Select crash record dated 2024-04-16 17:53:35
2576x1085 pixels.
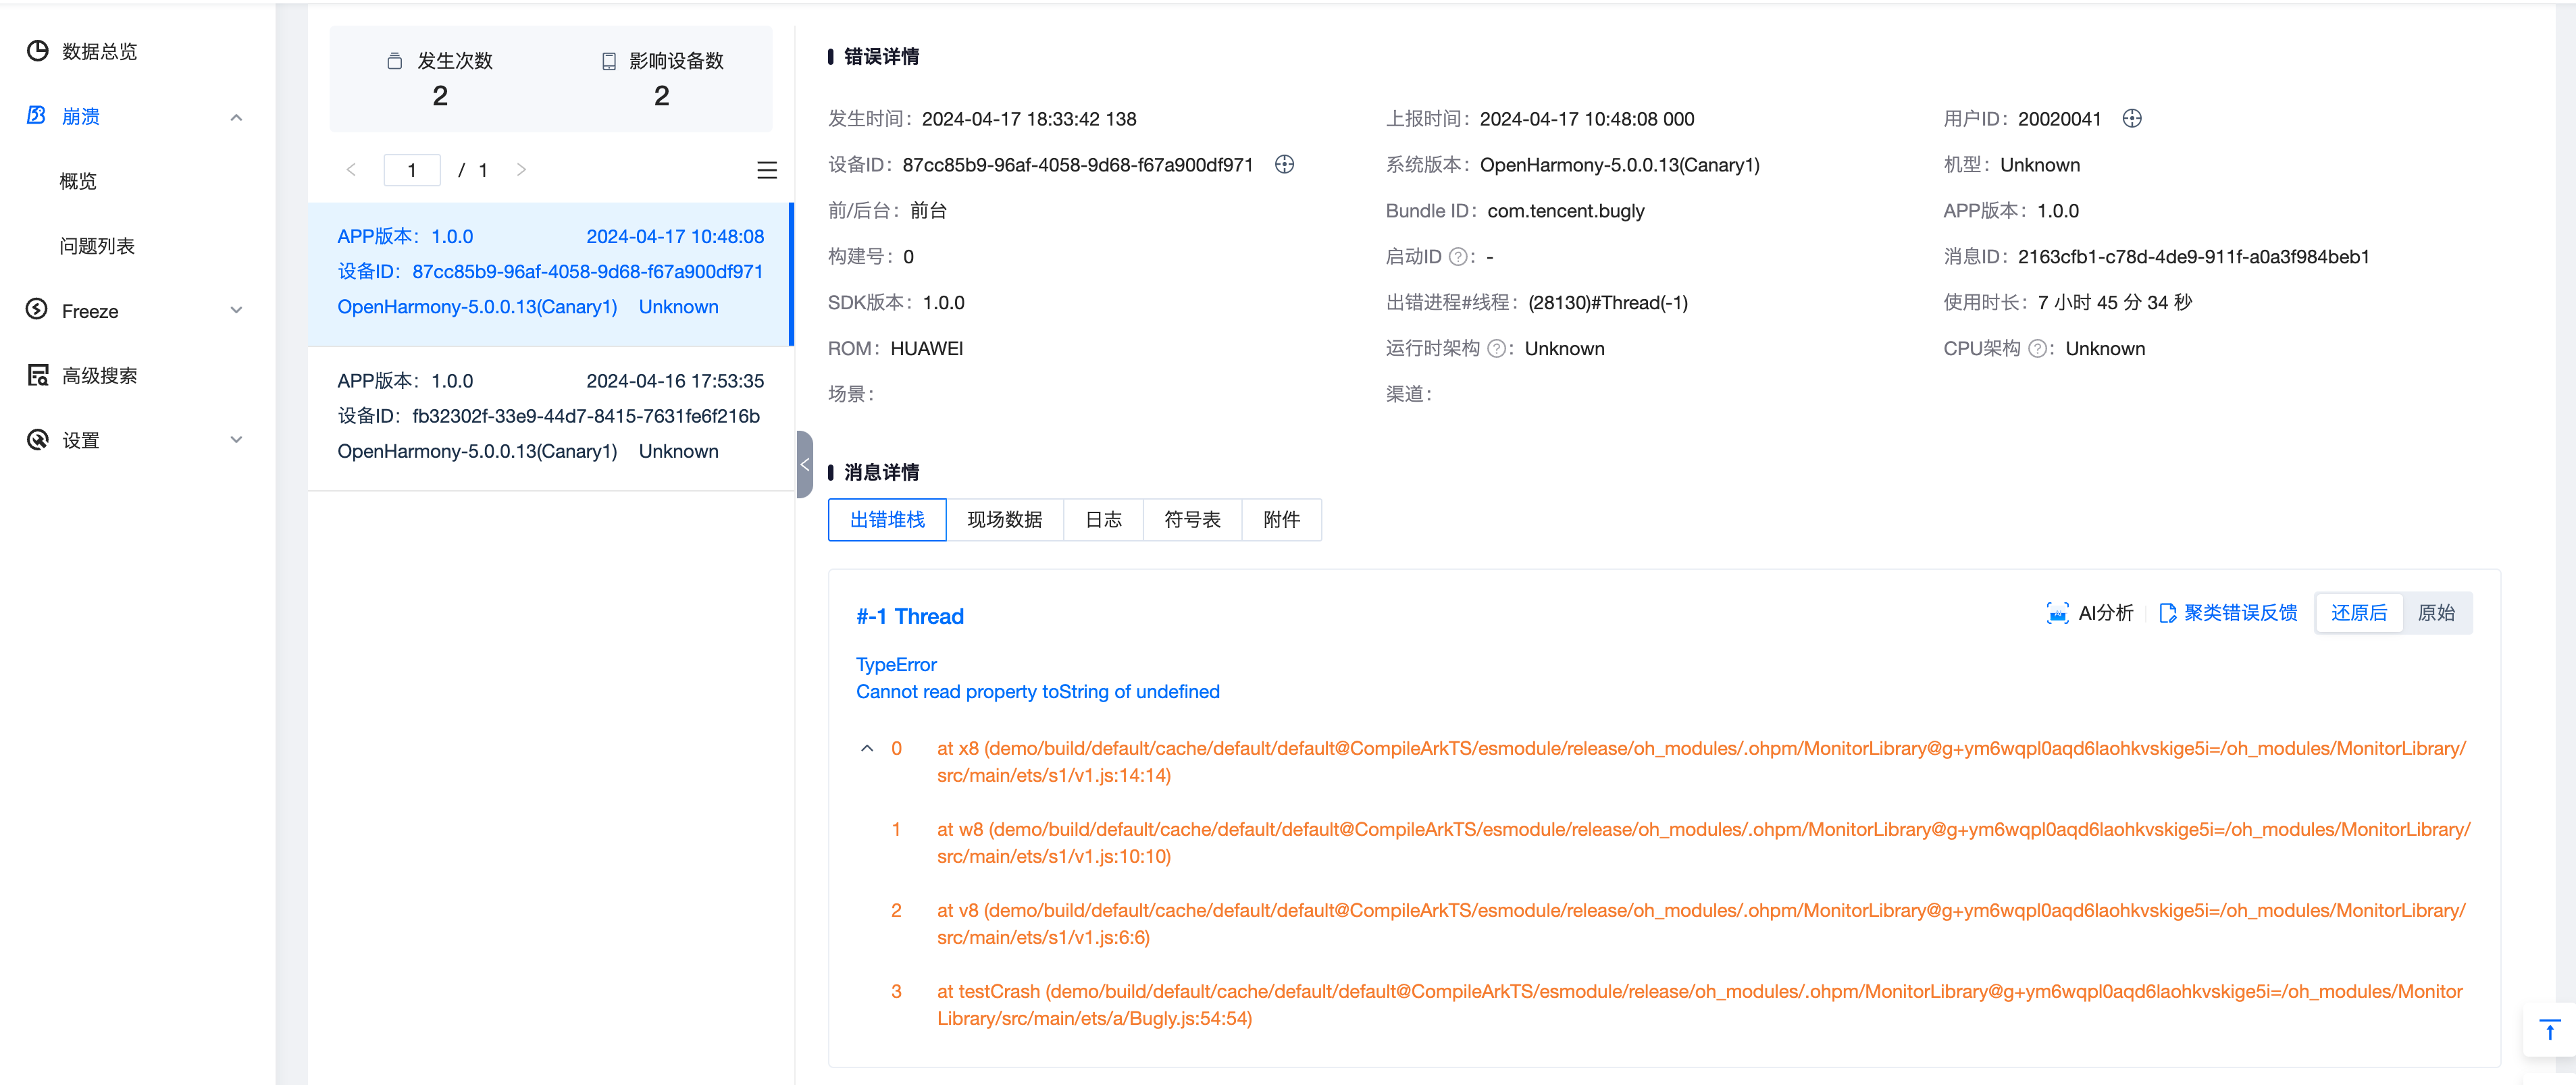(x=550, y=417)
